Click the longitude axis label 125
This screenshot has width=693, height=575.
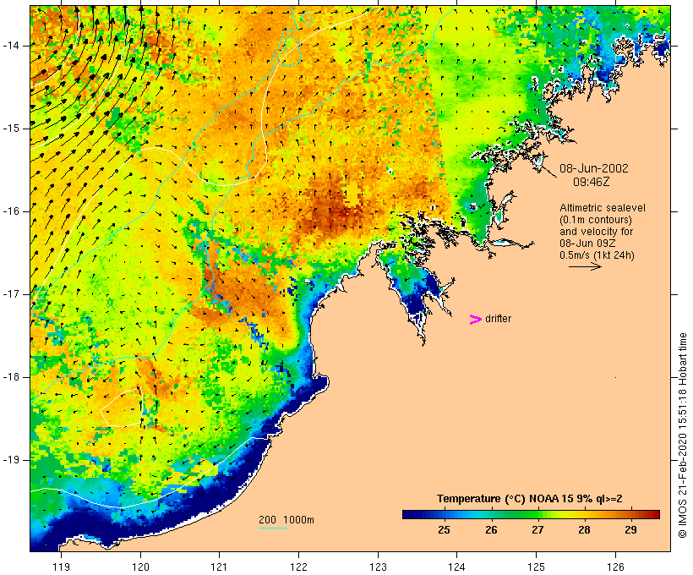tap(536, 567)
